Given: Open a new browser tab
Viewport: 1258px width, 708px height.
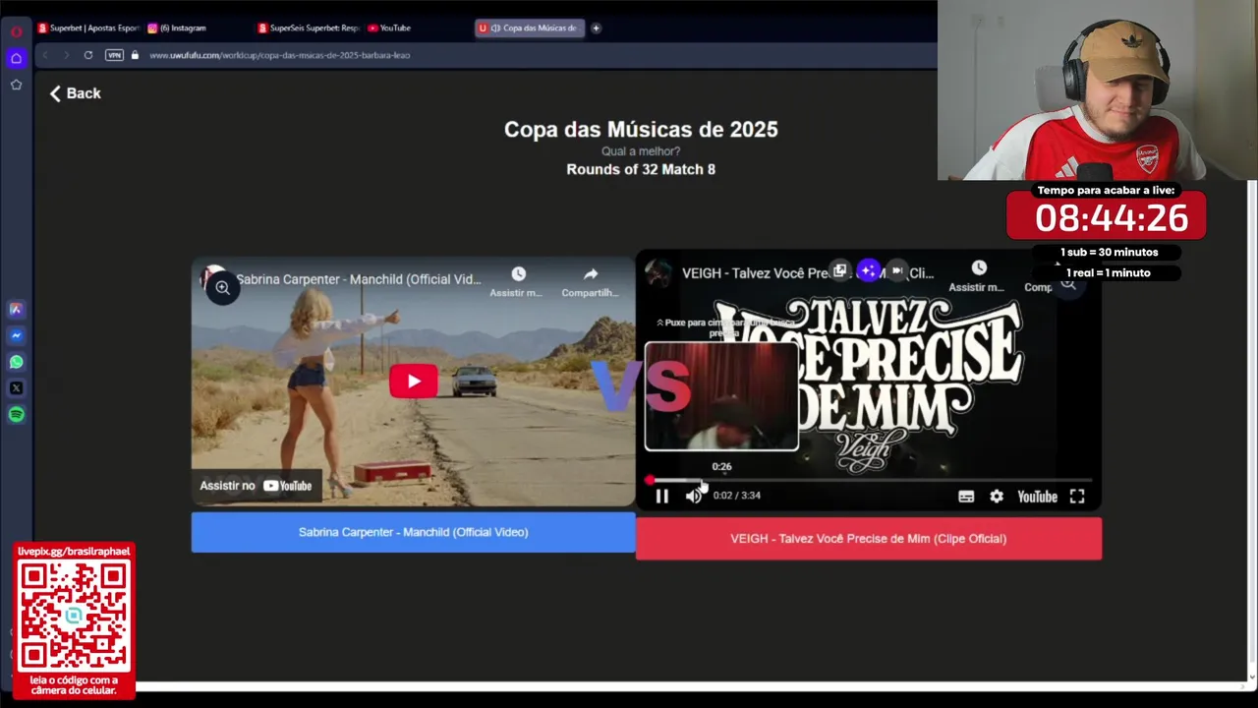Looking at the screenshot, I should (596, 28).
